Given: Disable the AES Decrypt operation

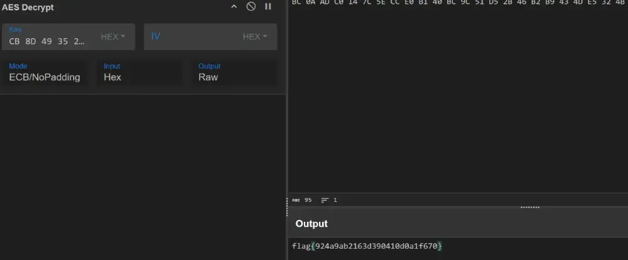Looking at the screenshot, I should 251,7.
